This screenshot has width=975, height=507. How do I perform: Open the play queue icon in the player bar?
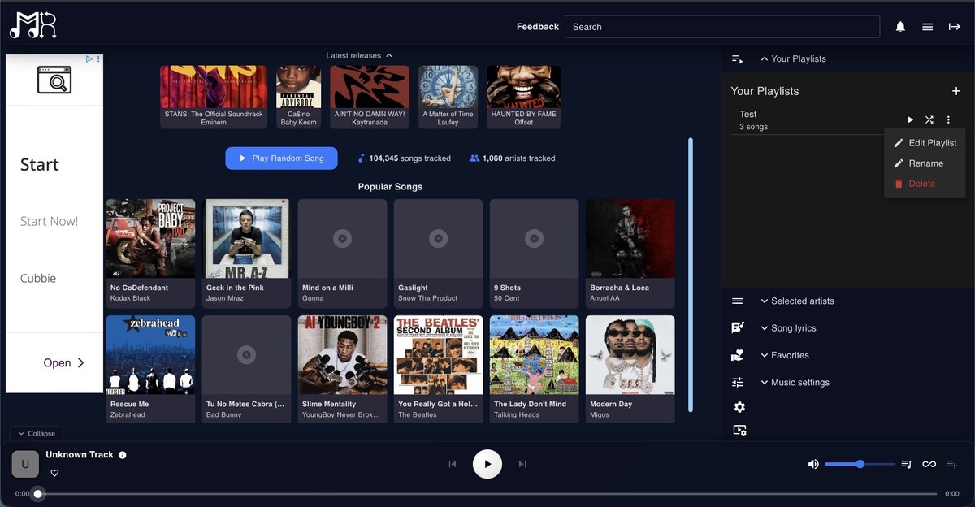click(x=907, y=464)
